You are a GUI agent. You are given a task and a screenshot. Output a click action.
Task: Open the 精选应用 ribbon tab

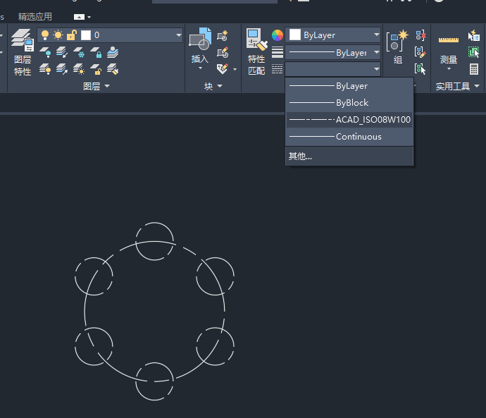pyautogui.click(x=35, y=16)
